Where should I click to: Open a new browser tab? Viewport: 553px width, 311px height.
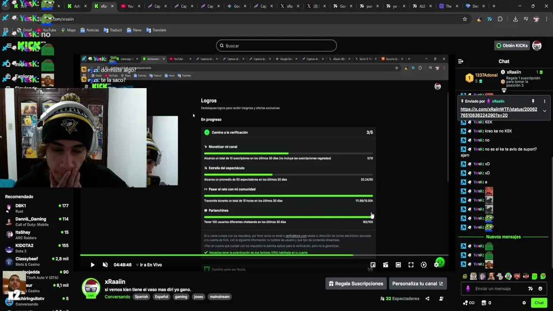[x=494, y=6]
